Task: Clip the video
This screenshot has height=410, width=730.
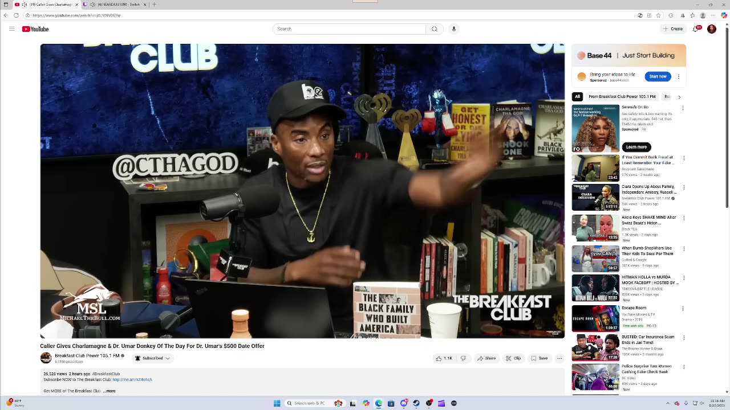Action: (513, 358)
